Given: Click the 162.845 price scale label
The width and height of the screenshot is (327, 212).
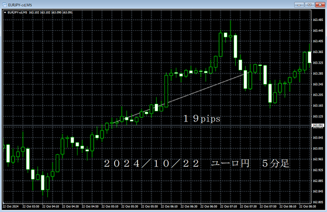Looking at the screenshot, I should tap(318, 191).
